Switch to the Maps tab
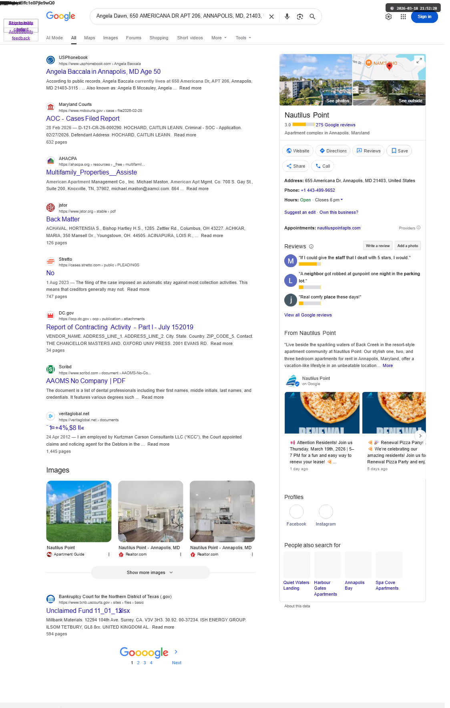Screen dimensions: 450x708 [x=90, y=38]
